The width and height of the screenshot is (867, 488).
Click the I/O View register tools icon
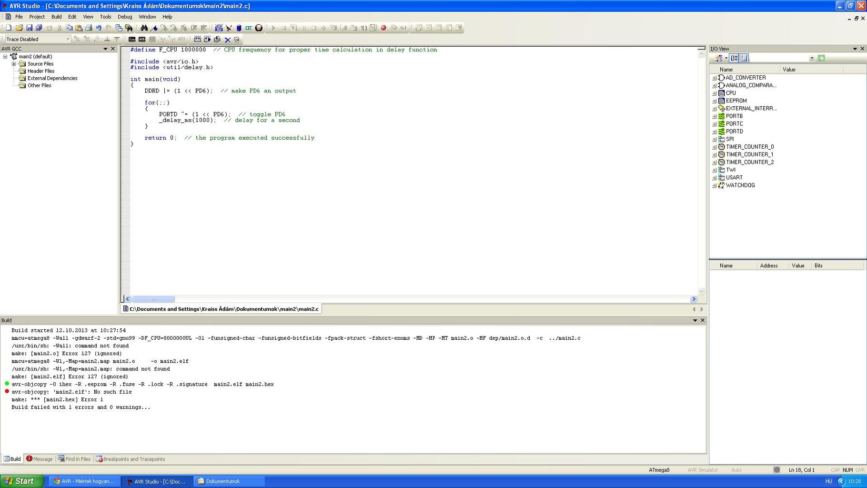(720, 58)
